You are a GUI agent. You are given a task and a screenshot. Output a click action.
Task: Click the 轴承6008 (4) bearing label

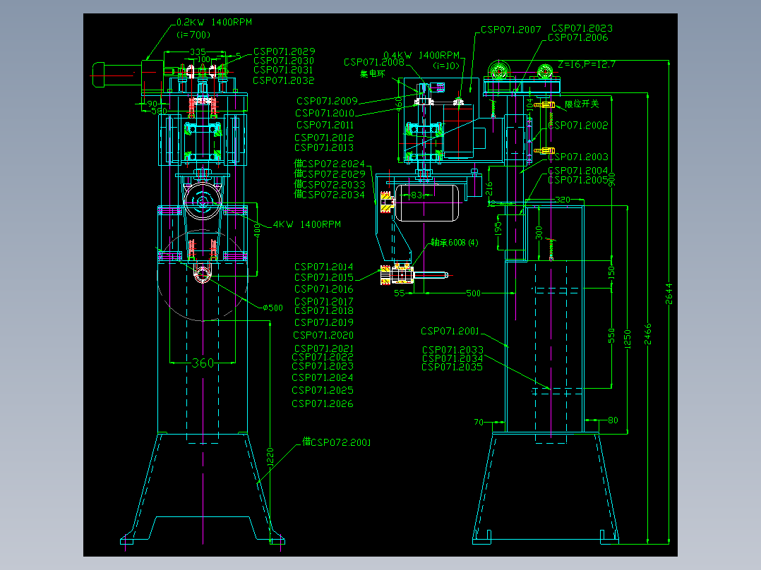point(455,243)
